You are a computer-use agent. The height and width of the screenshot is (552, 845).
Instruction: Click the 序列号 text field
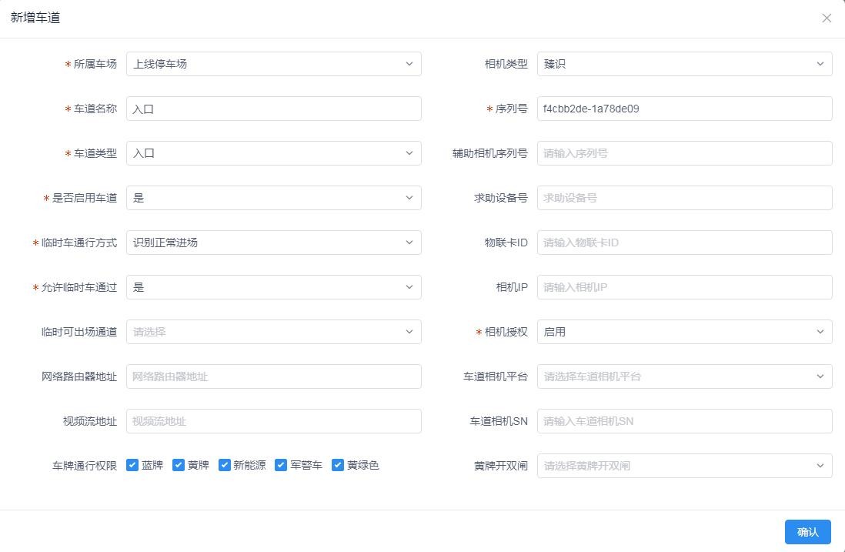point(684,109)
